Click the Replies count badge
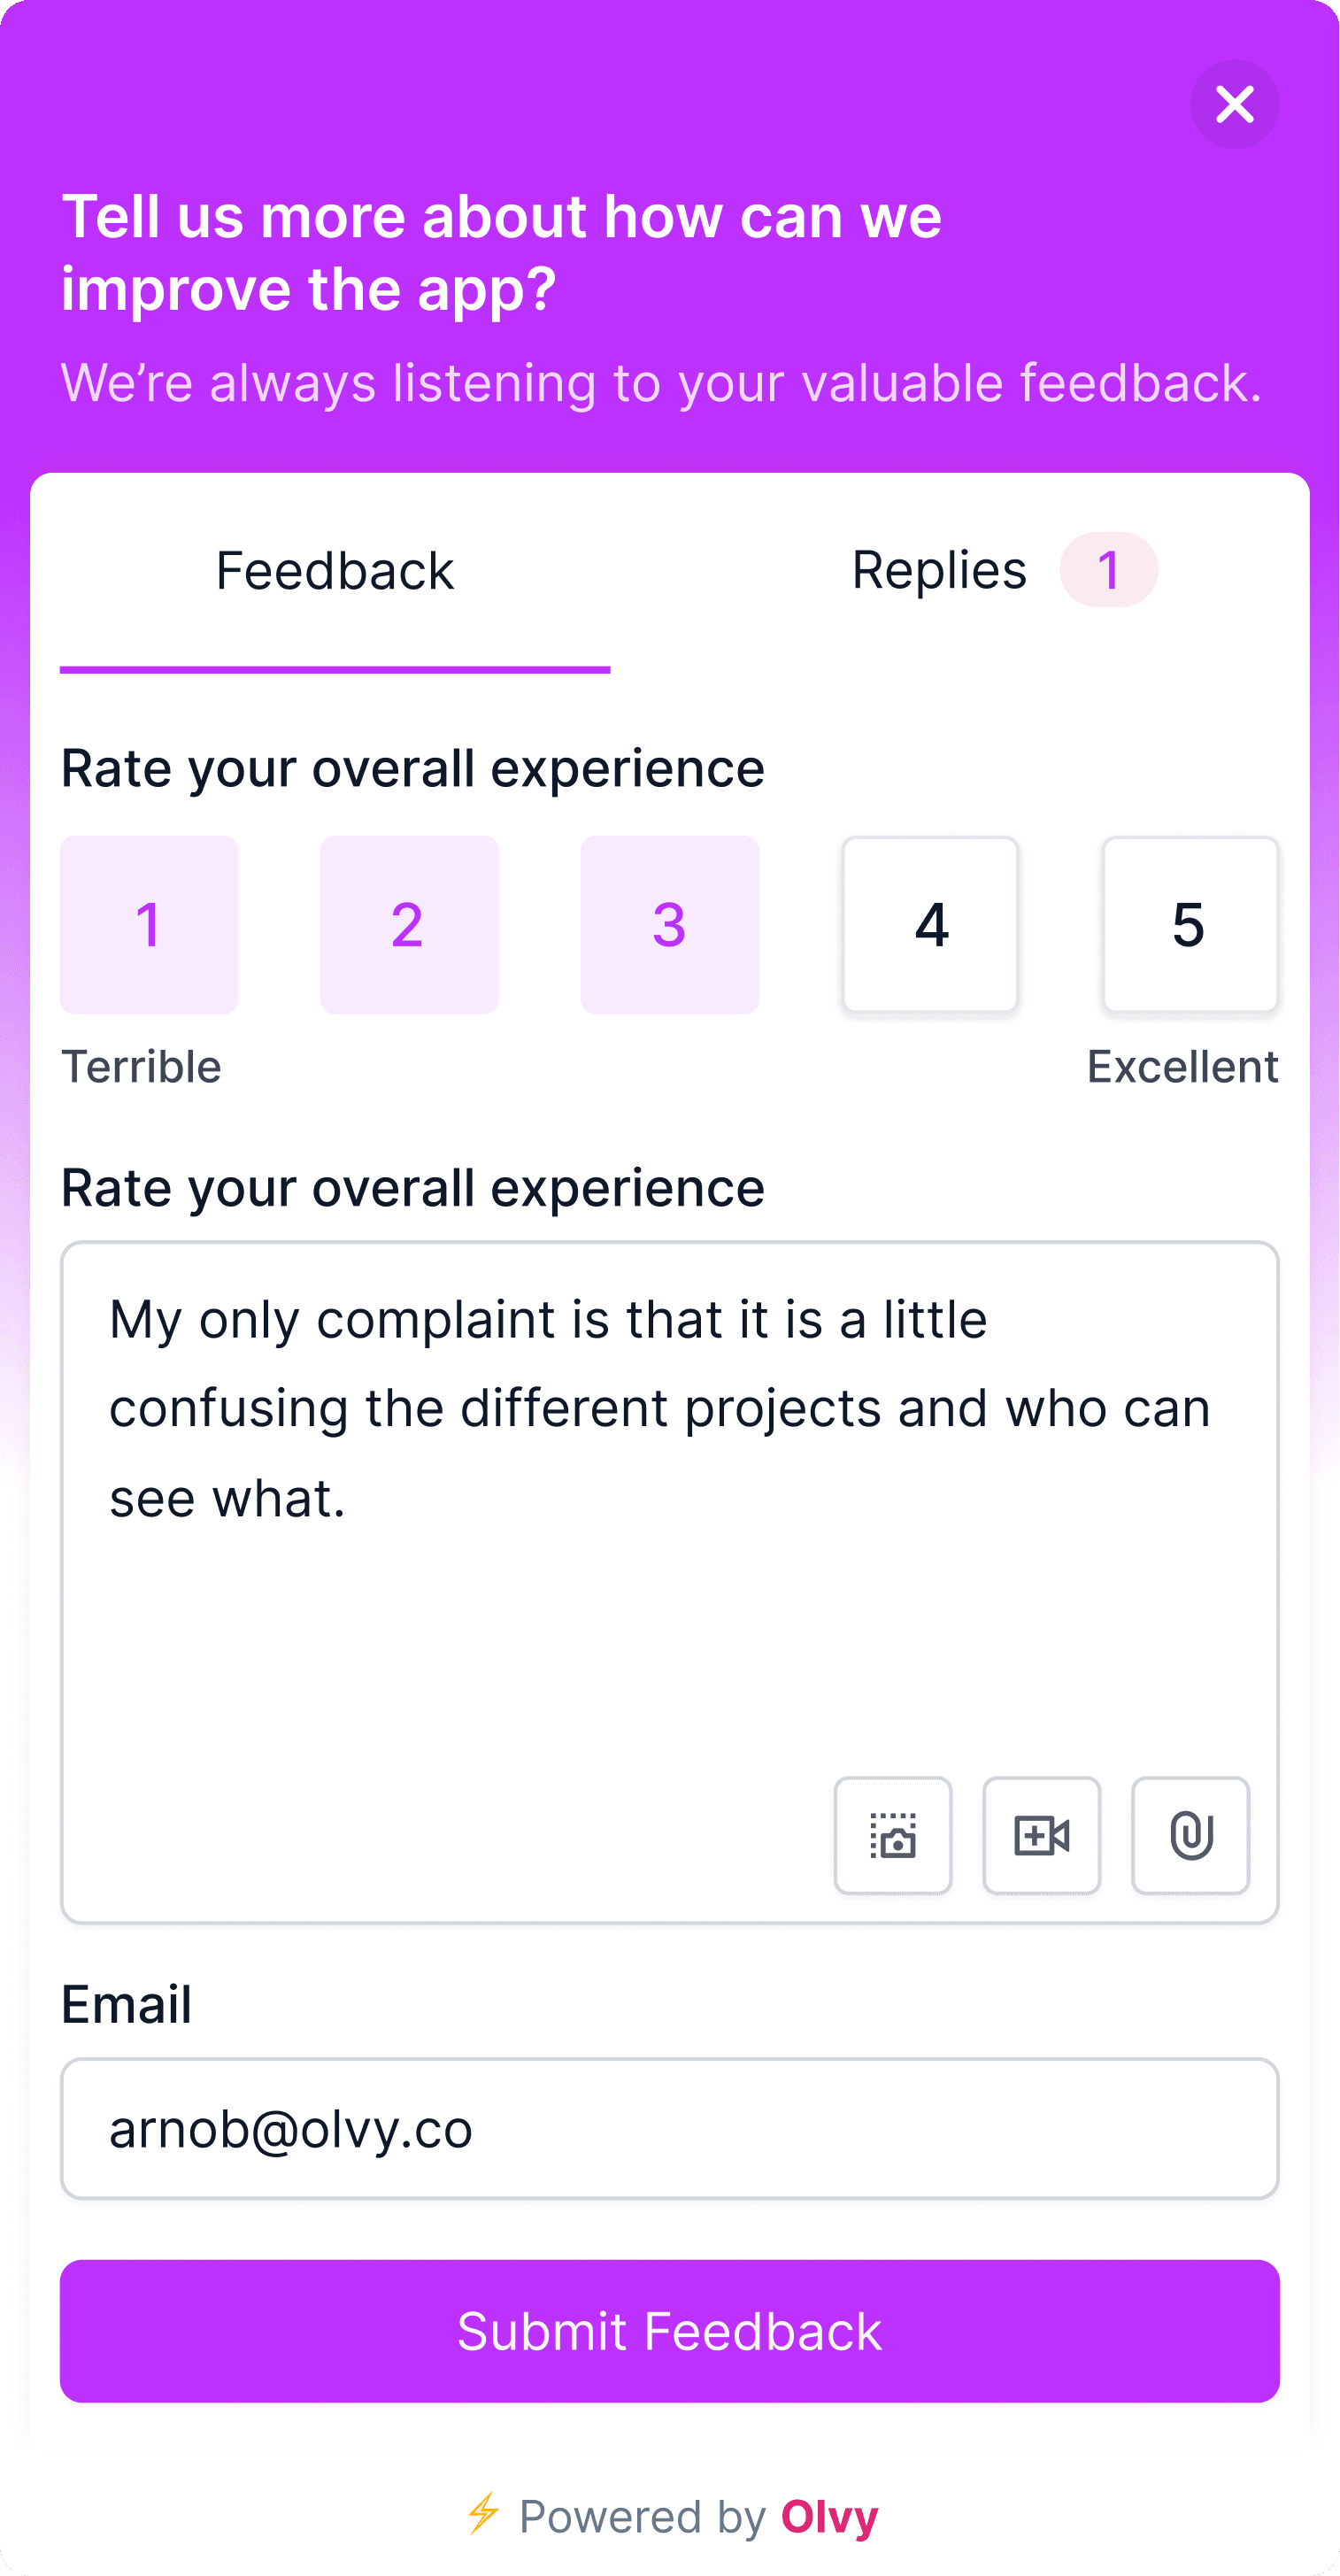The image size is (1340, 2576). coord(1109,570)
